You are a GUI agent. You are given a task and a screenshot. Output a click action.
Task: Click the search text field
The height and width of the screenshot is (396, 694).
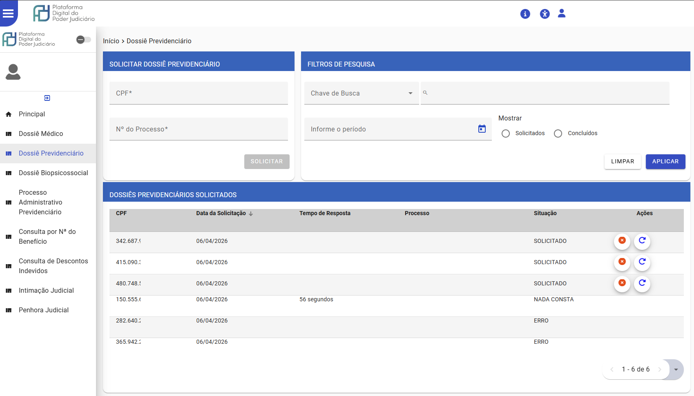pos(545,93)
